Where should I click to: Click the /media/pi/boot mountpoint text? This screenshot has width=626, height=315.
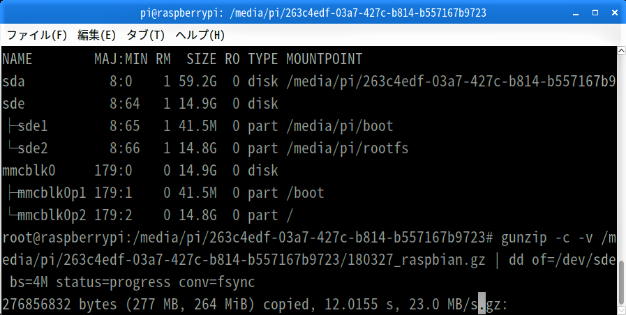pos(340,126)
